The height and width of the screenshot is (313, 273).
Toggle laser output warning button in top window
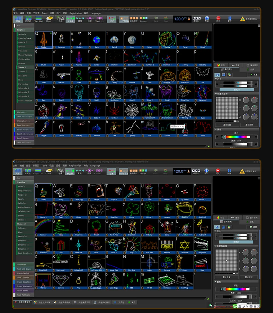click(x=249, y=19)
